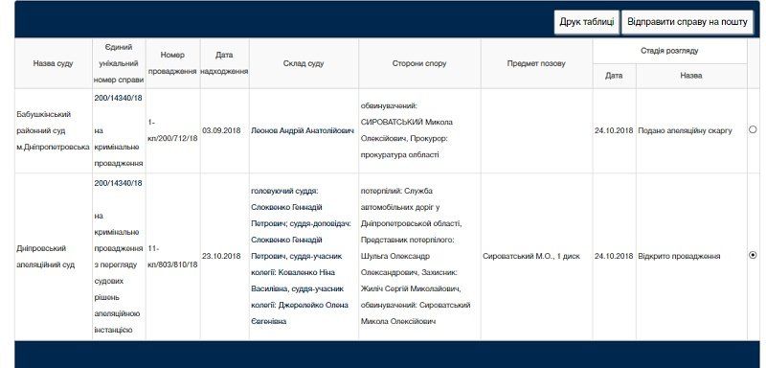Click 'Назва суду' column header
This screenshot has width=766, height=368.
tap(54, 63)
